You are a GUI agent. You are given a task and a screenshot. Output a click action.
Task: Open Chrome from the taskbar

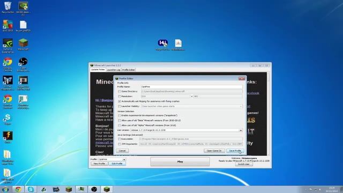tap(18, 189)
